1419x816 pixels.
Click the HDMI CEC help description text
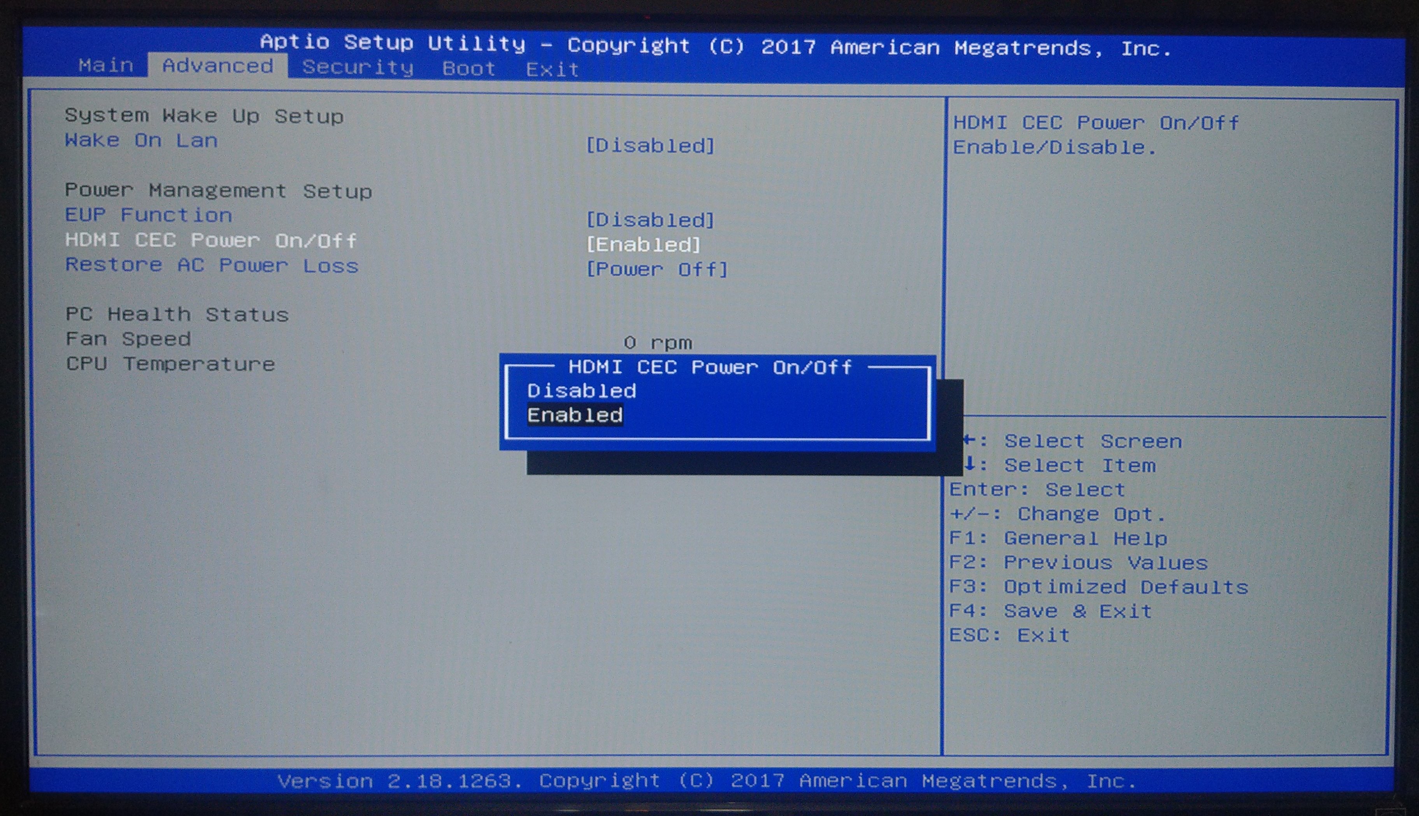tap(1096, 135)
